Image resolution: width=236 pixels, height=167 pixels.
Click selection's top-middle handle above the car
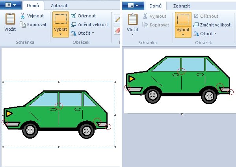click(59, 82)
